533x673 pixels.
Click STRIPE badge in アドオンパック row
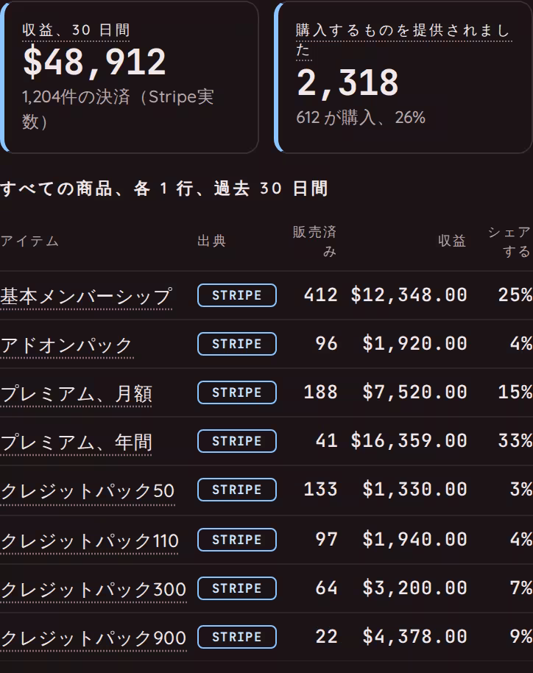(237, 344)
